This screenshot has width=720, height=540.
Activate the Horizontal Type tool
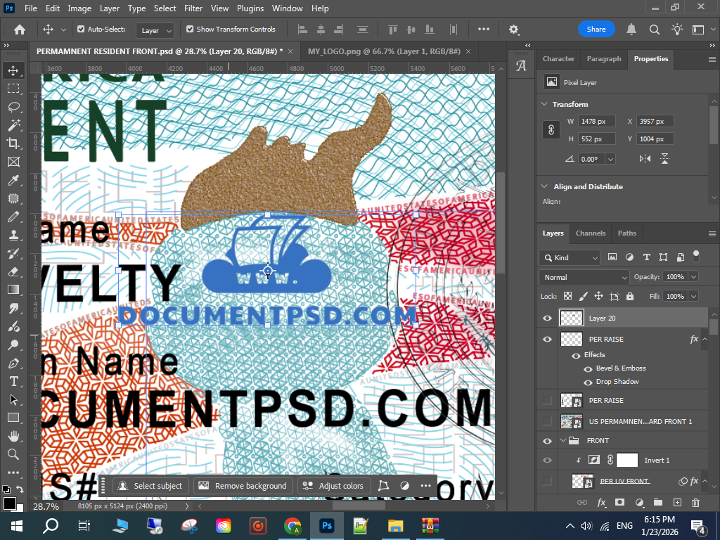13,381
